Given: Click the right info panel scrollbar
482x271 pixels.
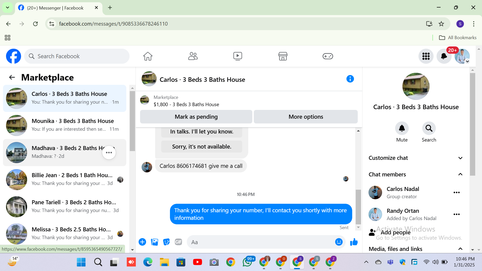Looking at the screenshot, I should point(472,124).
